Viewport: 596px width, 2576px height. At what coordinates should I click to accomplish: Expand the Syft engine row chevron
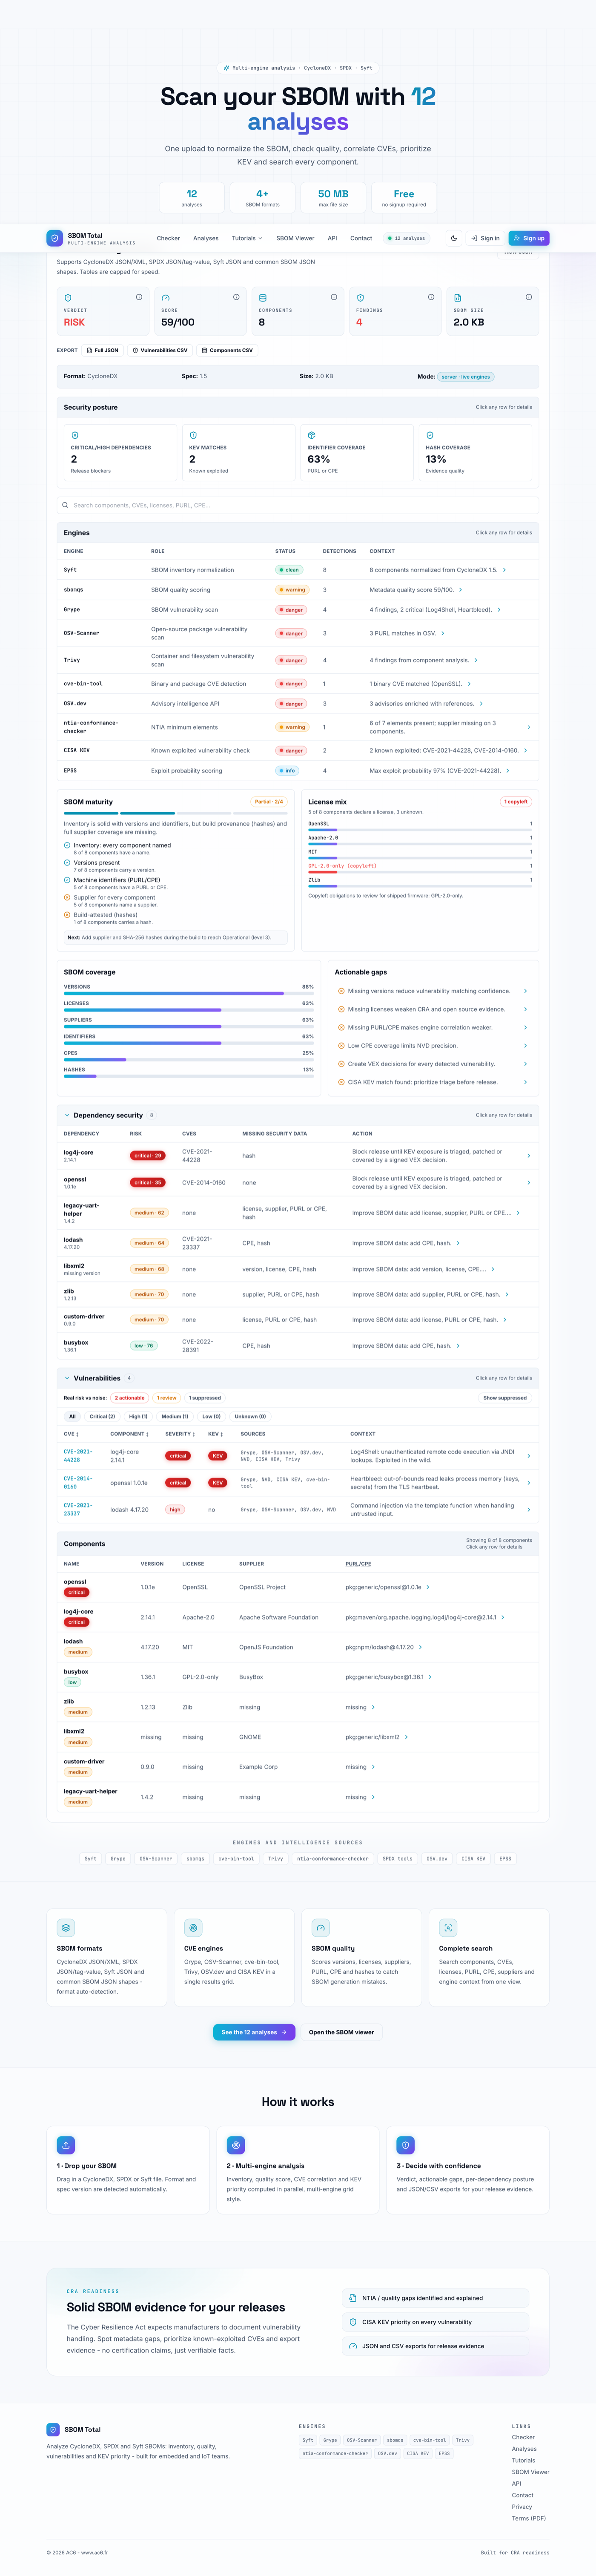click(504, 570)
